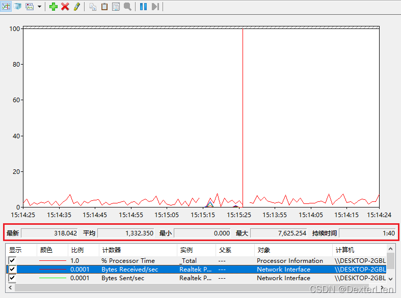The width and height of the screenshot is (401, 298).
Task: Select the Bytes Sent/sec counter row
Action: tap(196, 278)
